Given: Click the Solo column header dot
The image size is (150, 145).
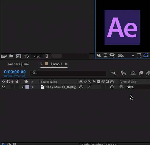Looking at the screenshot, I should [13, 82].
